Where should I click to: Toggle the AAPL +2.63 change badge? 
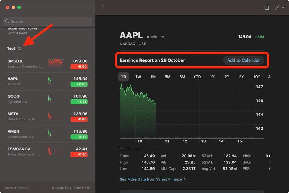[79, 84]
